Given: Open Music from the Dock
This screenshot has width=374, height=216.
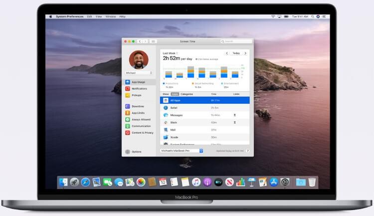Looking at the screenshot, I should 196,183.
